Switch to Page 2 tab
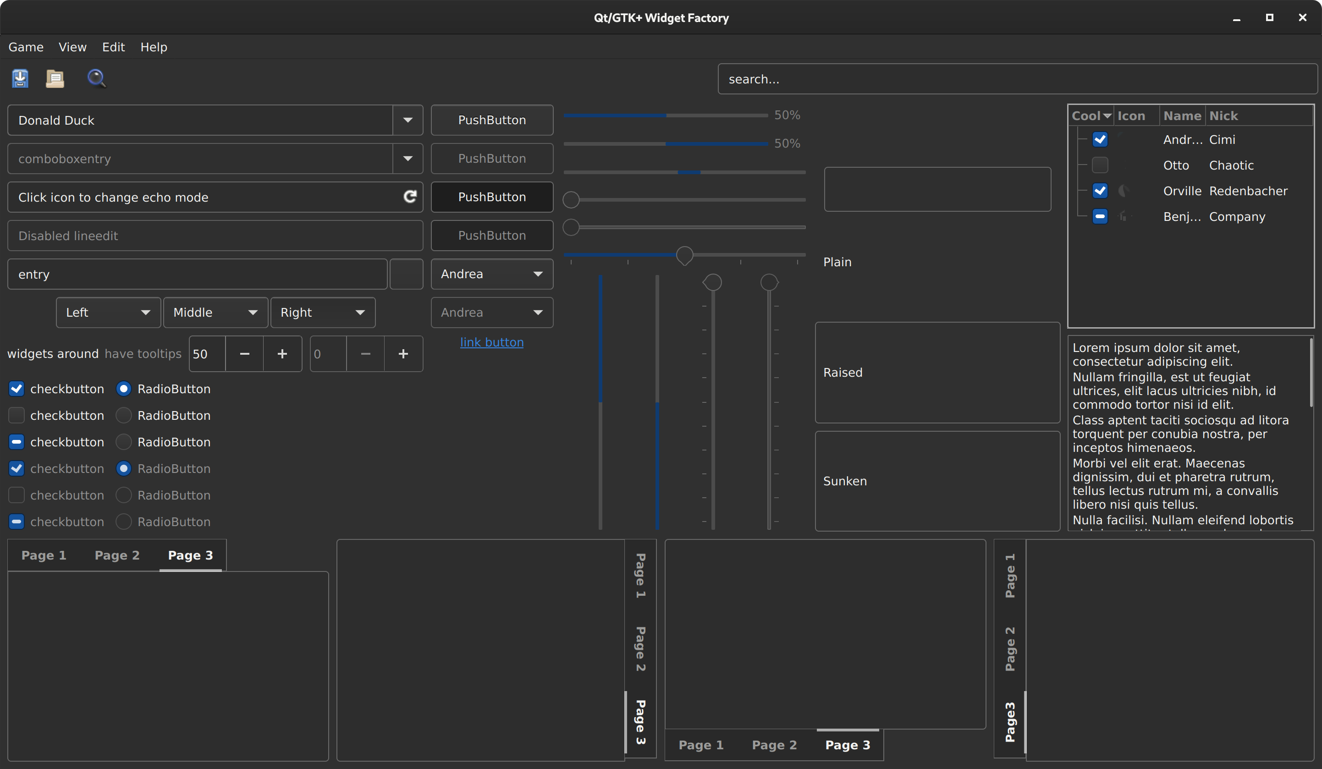The image size is (1322, 769). point(116,555)
